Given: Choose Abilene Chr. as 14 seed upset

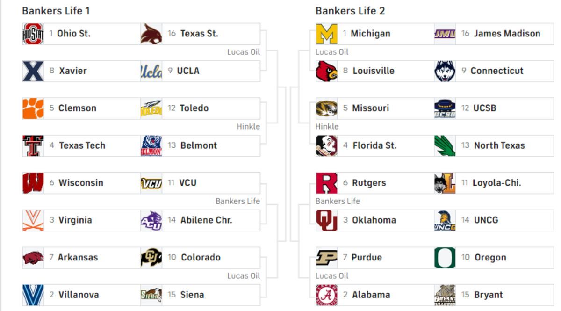Looking at the screenshot, I should (x=201, y=220).
